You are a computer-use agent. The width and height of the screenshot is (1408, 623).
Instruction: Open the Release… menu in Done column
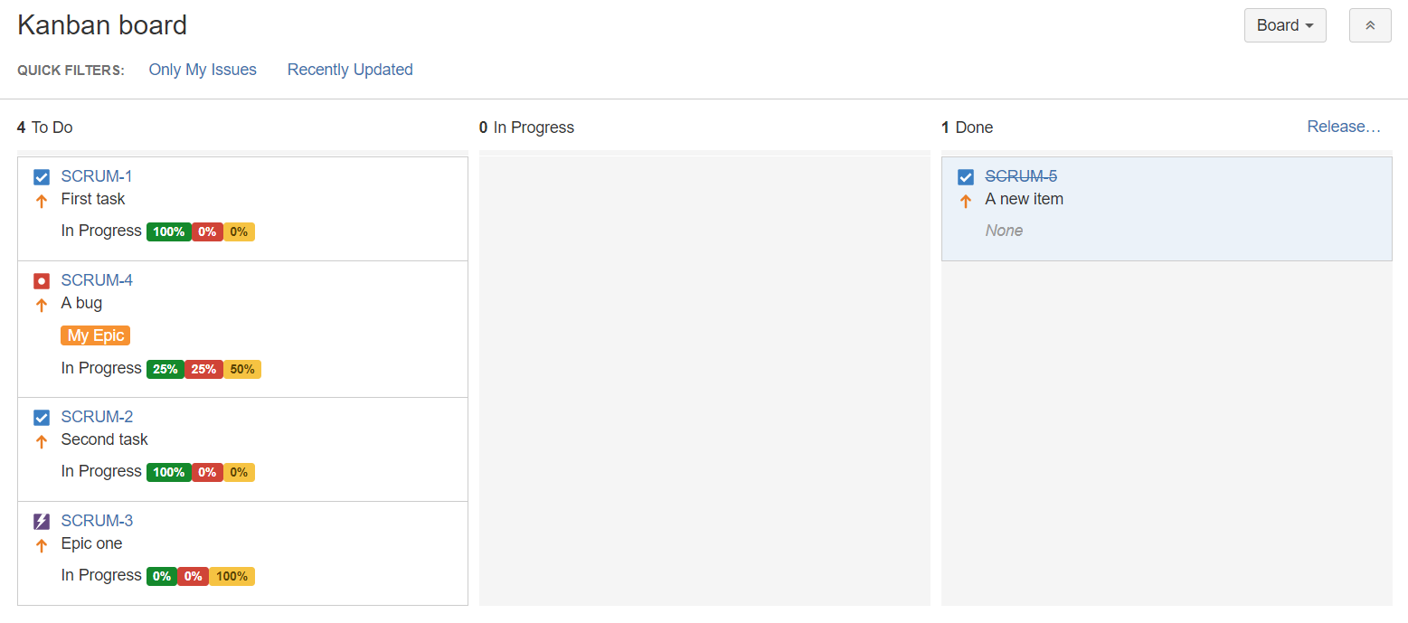tap(1344, 127)
